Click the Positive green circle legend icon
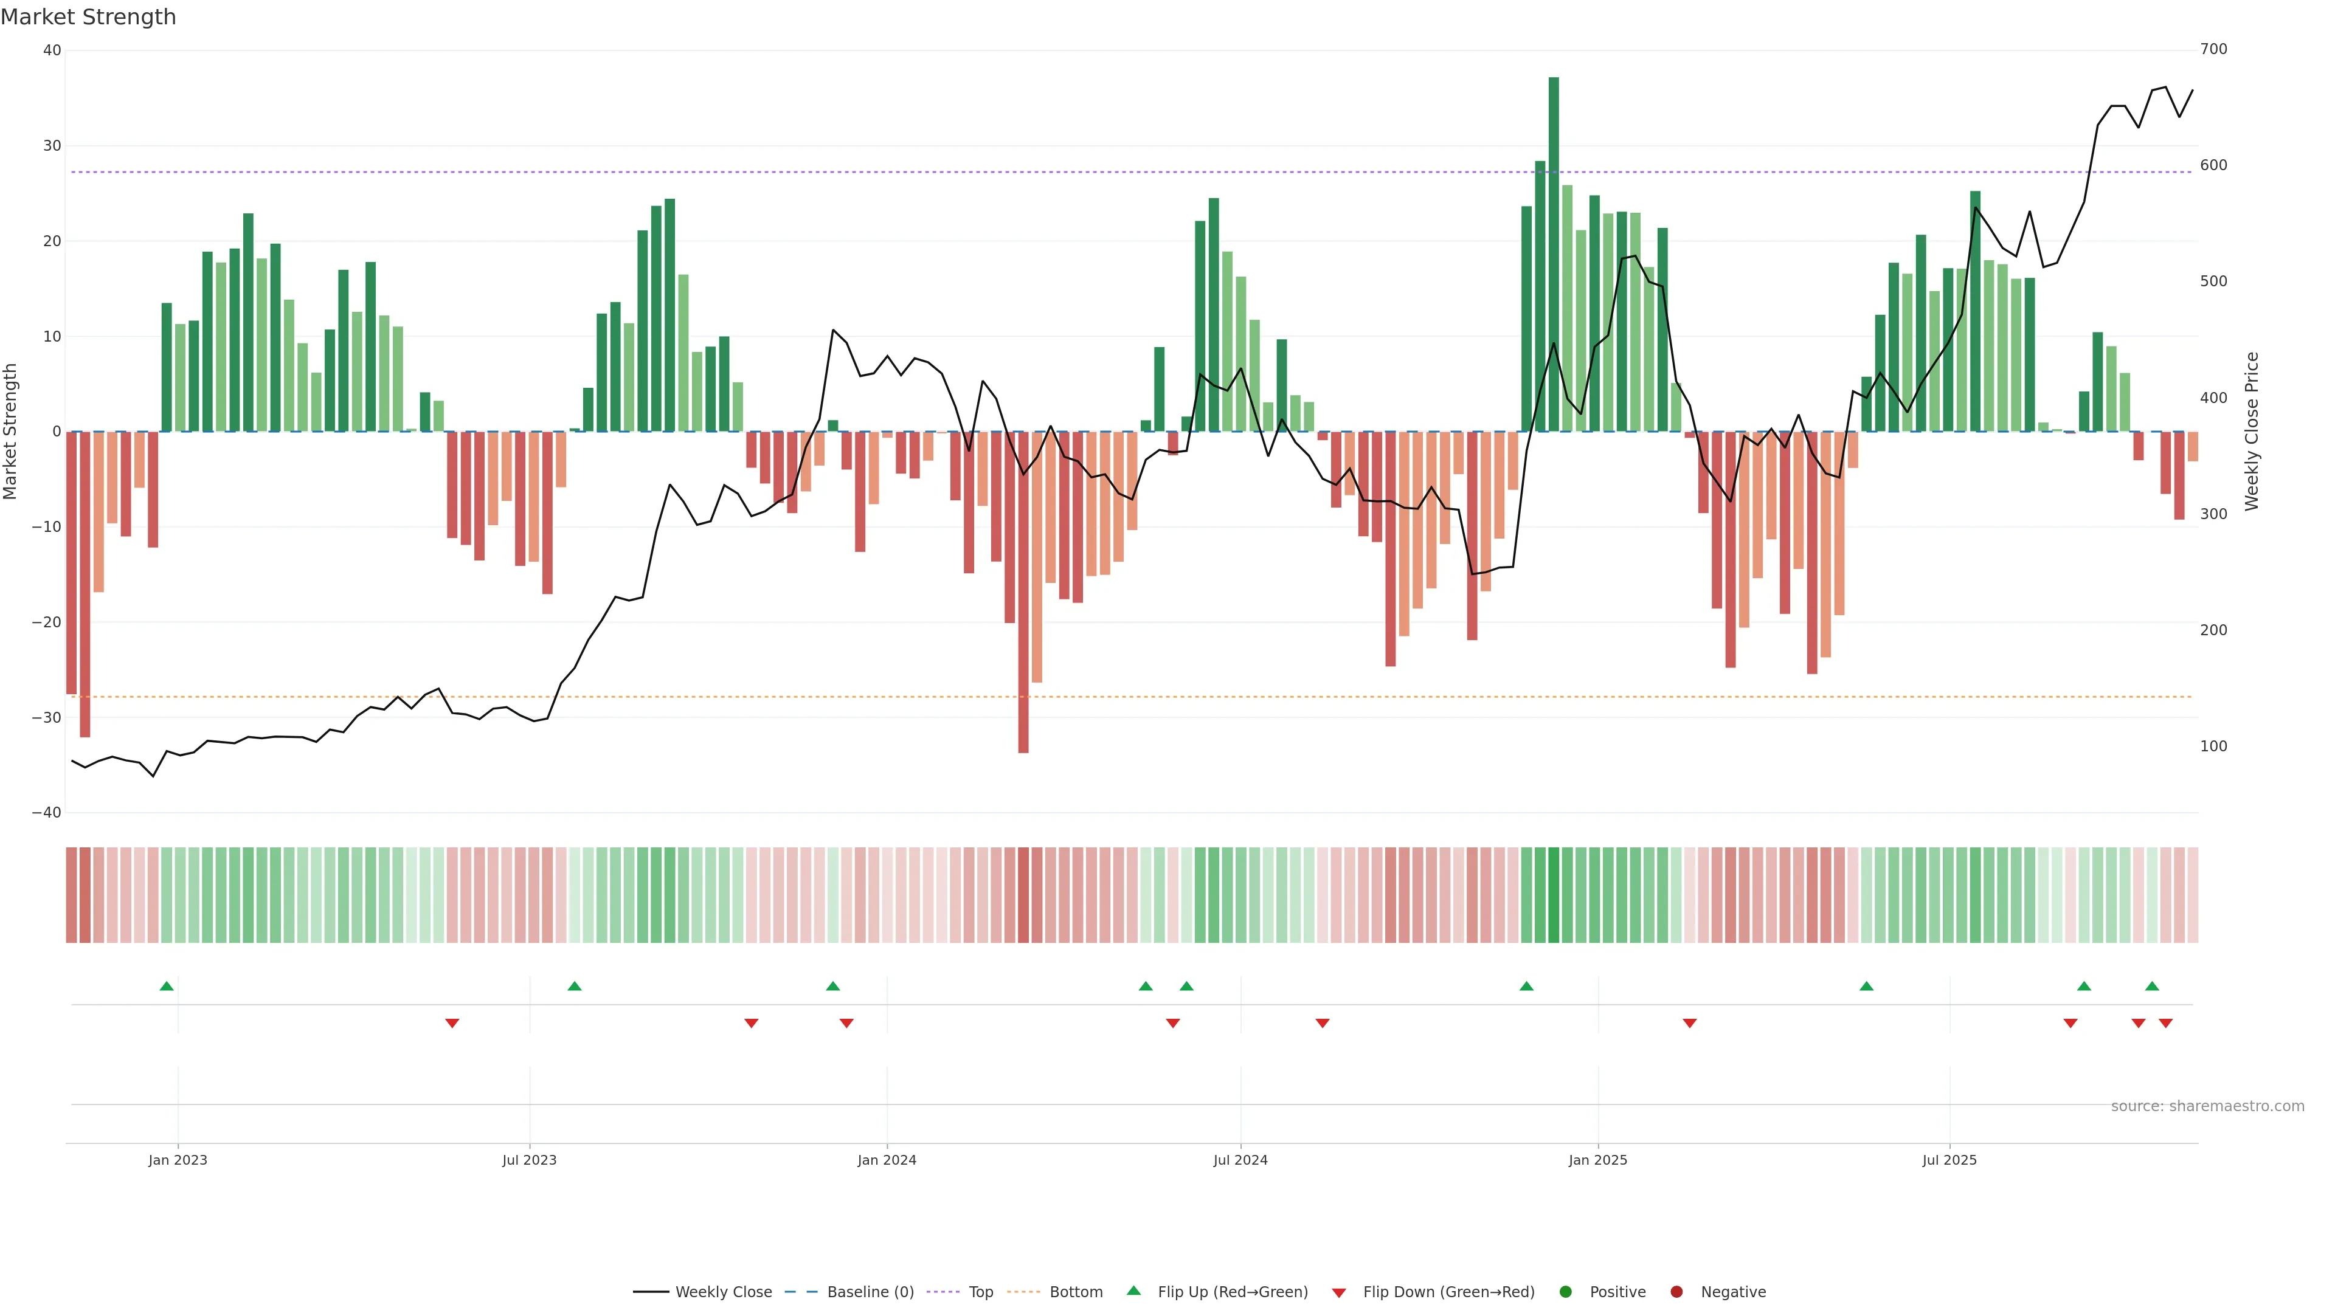The width and height of the screenshot is (2335, 1313). click(x=1565, y=1292)
